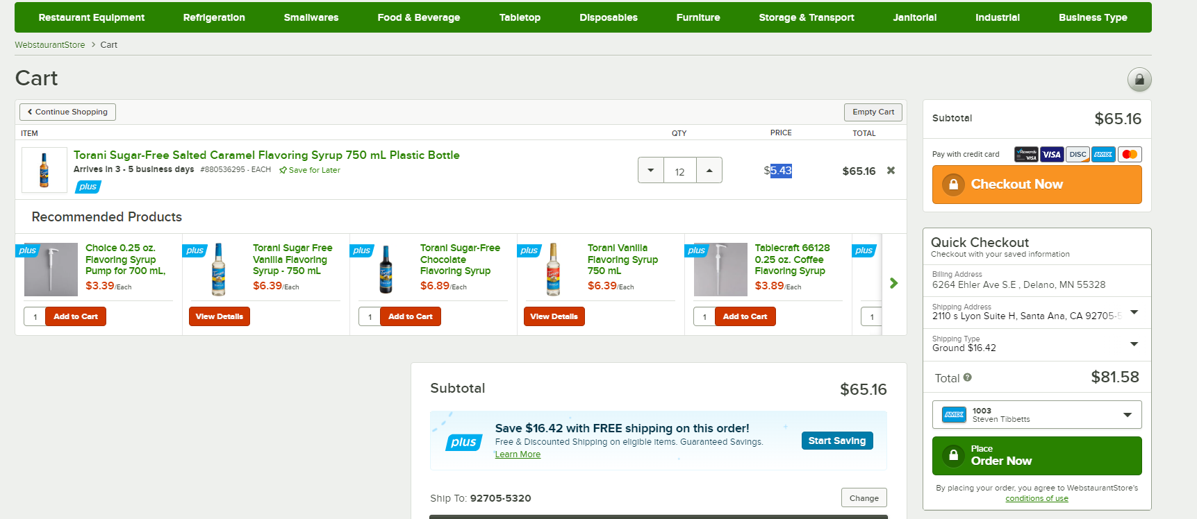
Task: Open Torani Sugar-Free Salted Caramel product link
Action: (267, 155)
